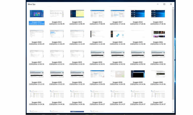The height and width of the screenshot is (115, 193).
Task: Select Imagem 0041 capture
Action: click(37, 94)
